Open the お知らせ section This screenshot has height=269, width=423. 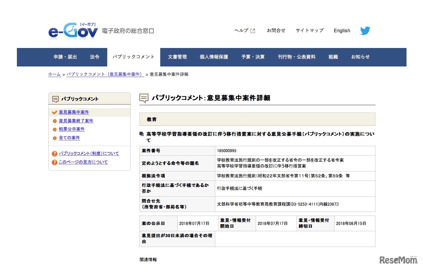[360, 57]
